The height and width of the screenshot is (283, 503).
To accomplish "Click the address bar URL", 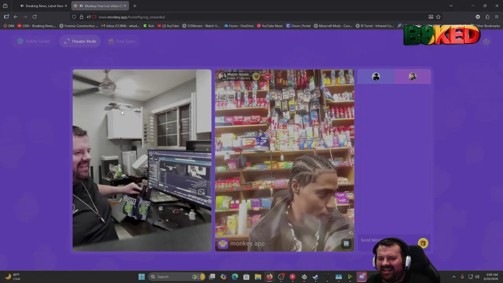I will pos(132,17).
